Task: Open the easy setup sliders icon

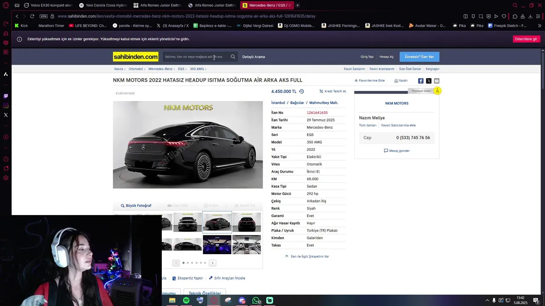Action: tap(538, 16)
